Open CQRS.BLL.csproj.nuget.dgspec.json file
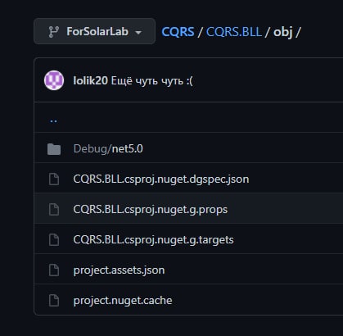Image resolution: width=343 pixels, height=336 pixels. tap(161, 179)
